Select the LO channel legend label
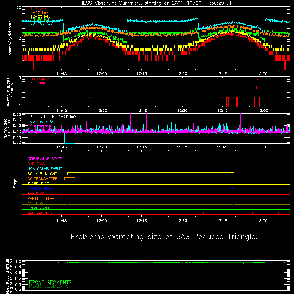This screenshot has width=294, height=294. tap(40, 79)
